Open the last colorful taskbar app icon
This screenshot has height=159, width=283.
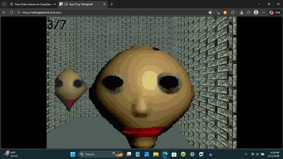(x=210, y=154)
